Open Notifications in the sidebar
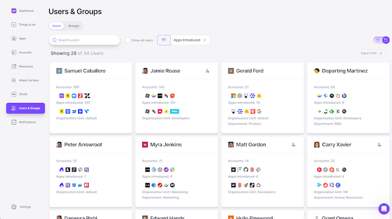392x219 pixels. pyautogui.click(x=27, y=122)
